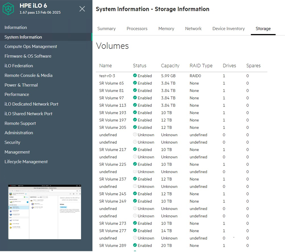Click the green check icon for SR Volume 249
Image resolution: width=285 pixels, height=252 pixels.
(135, 201)
